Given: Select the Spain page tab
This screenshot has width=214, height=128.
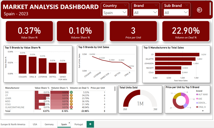Looking at the screenshot, I should (64, 124).
